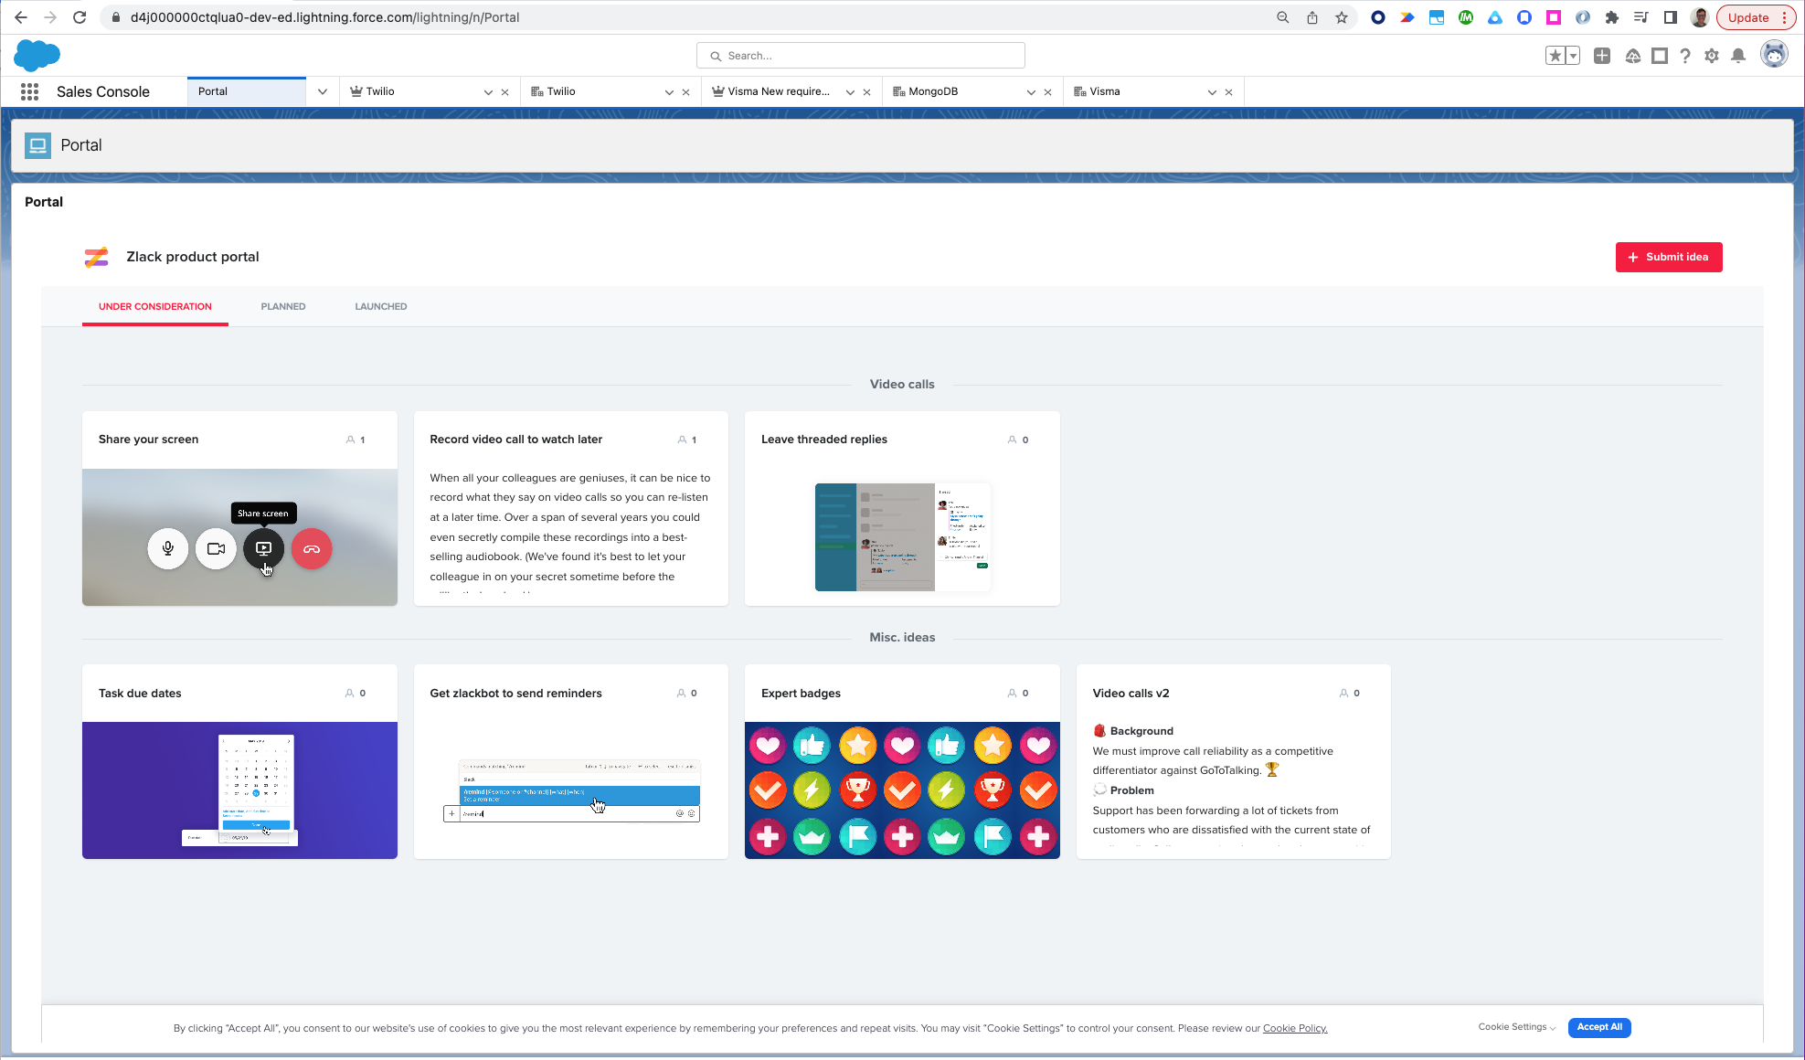Viewport: 1805px width, 1060px height.
Task: Toggle the browser side panel icon
Action: pyautogui.click(x=1670, y=17)
